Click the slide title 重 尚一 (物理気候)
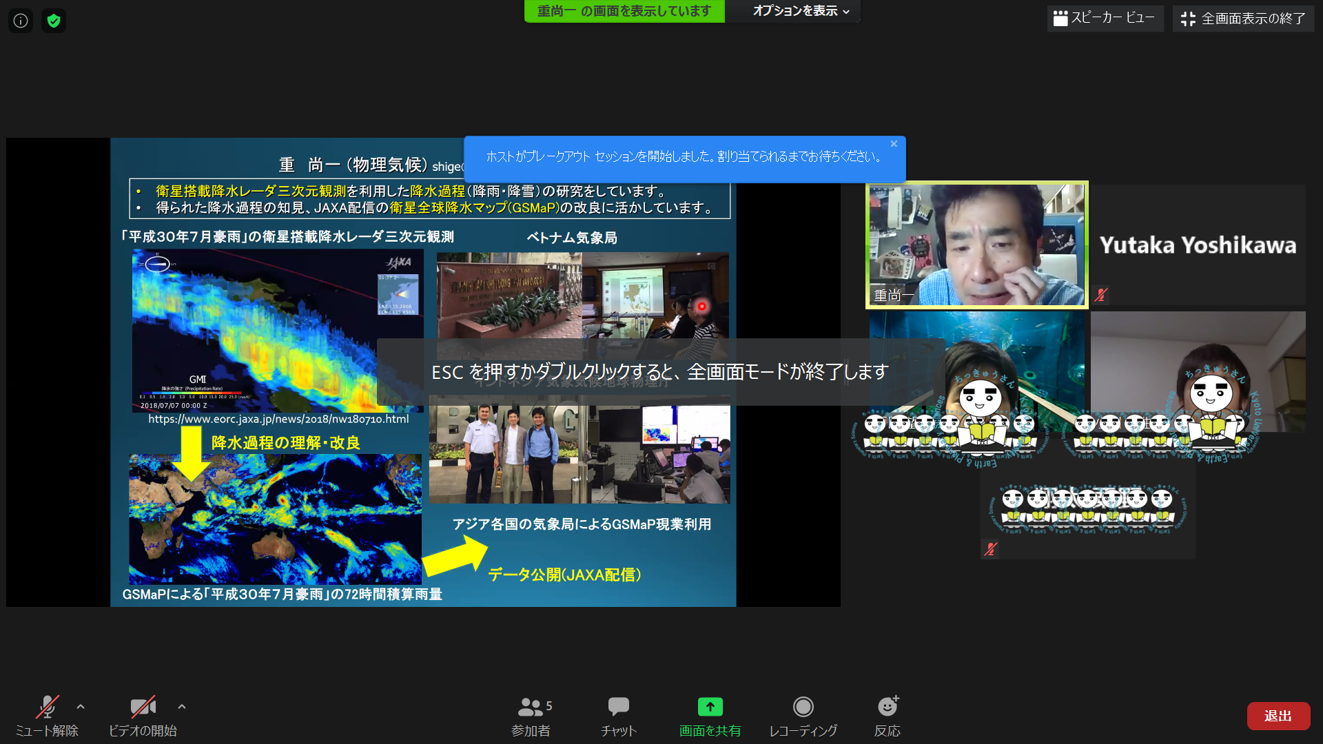The width and height of the screenshot is (1323, 744). coord(354,165)
